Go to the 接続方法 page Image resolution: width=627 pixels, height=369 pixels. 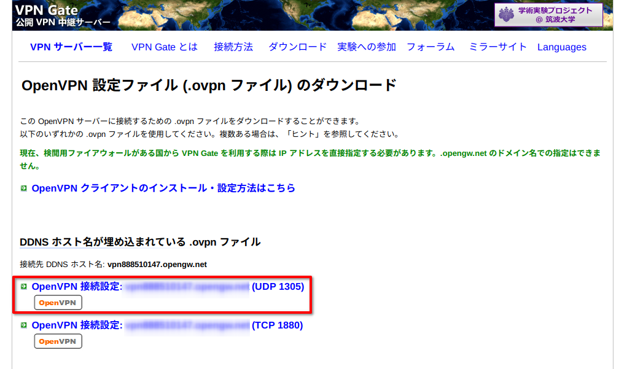coord(233,47)
